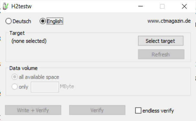
Task: Enable the endless verify checkbox
Action: [x=138, y=111]
